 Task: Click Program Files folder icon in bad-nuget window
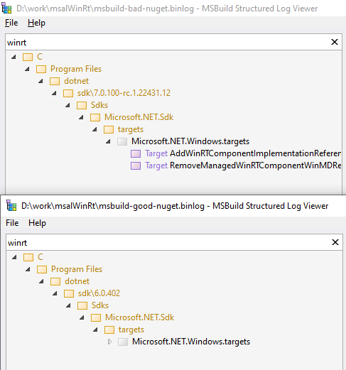click(x=41, y=69)
